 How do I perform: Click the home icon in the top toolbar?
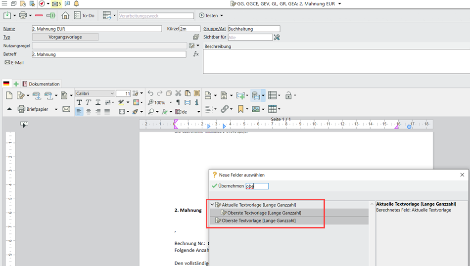coord(65,15)
